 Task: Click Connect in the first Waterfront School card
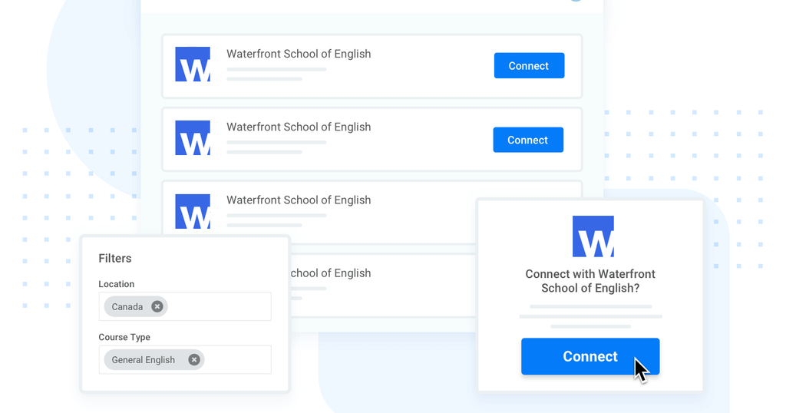529,66
